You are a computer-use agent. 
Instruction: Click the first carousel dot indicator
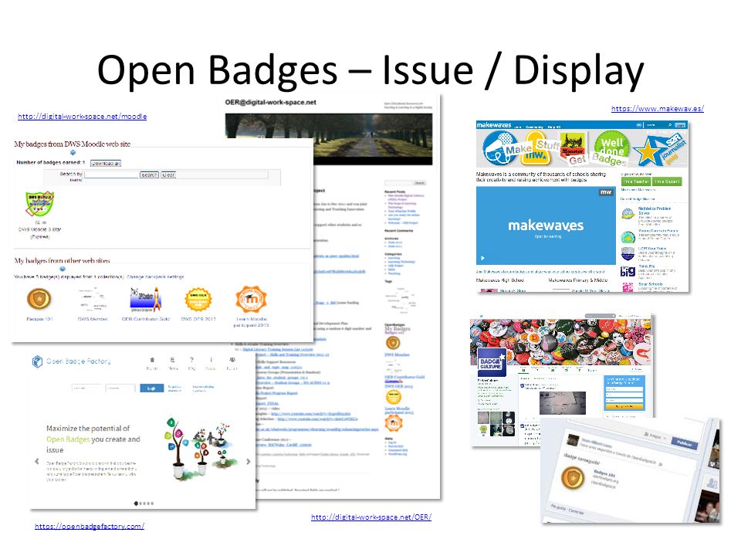click(x=136, y=503)
